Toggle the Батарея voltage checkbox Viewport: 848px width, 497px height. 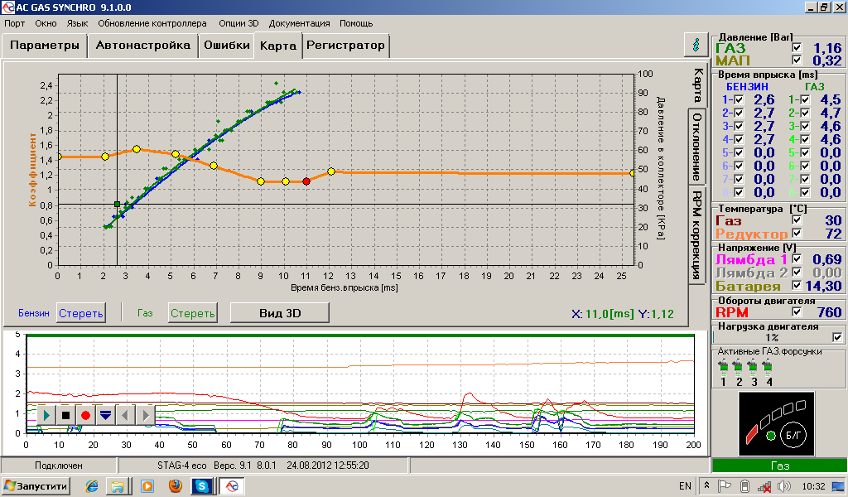tap(797, 285)
